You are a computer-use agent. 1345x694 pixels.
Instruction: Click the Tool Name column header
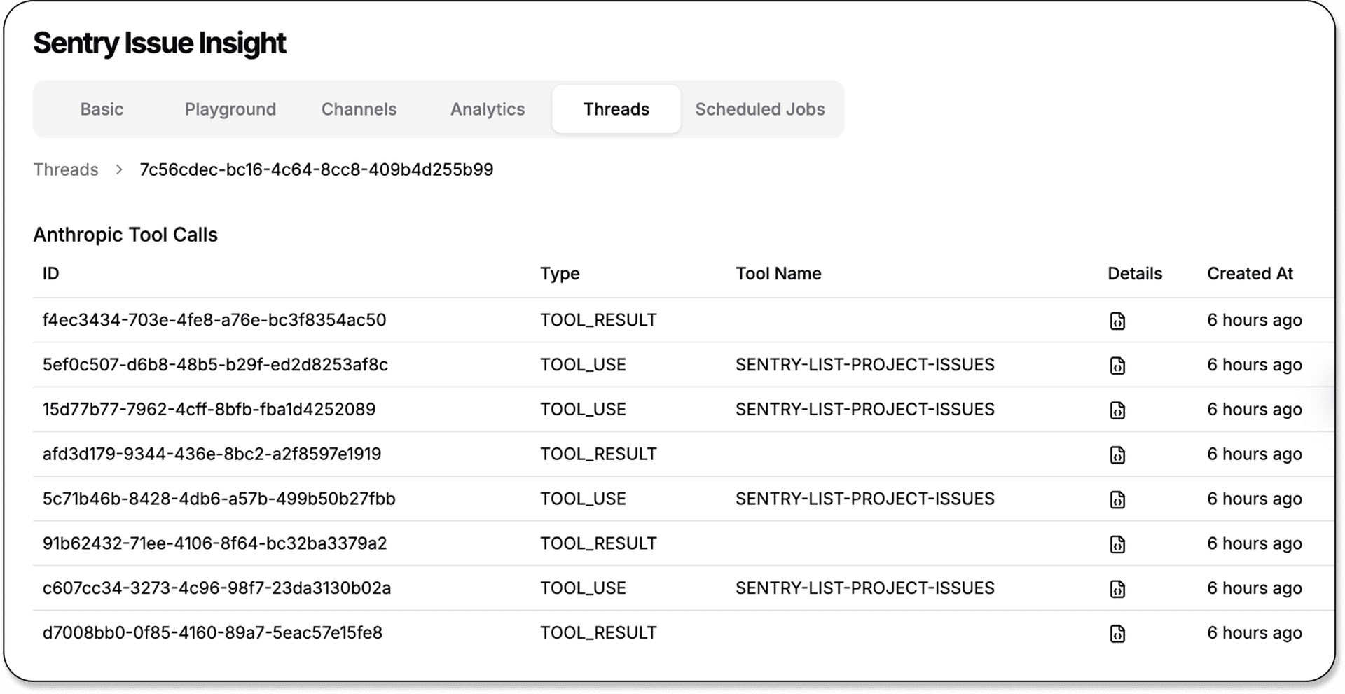[x=778, y=274]
